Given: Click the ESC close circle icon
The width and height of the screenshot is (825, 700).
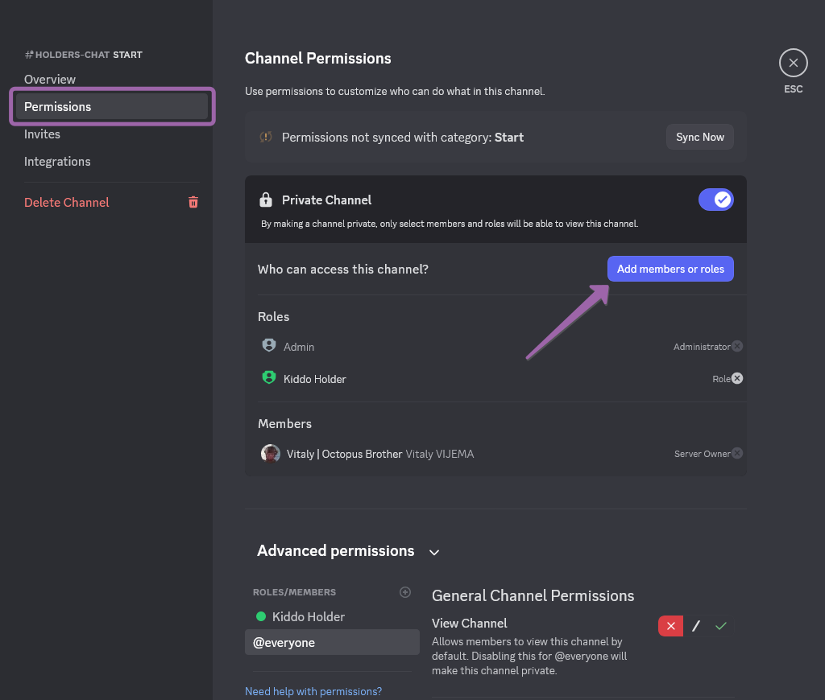Looking at the screenshot, I should [x=793, y=63].
